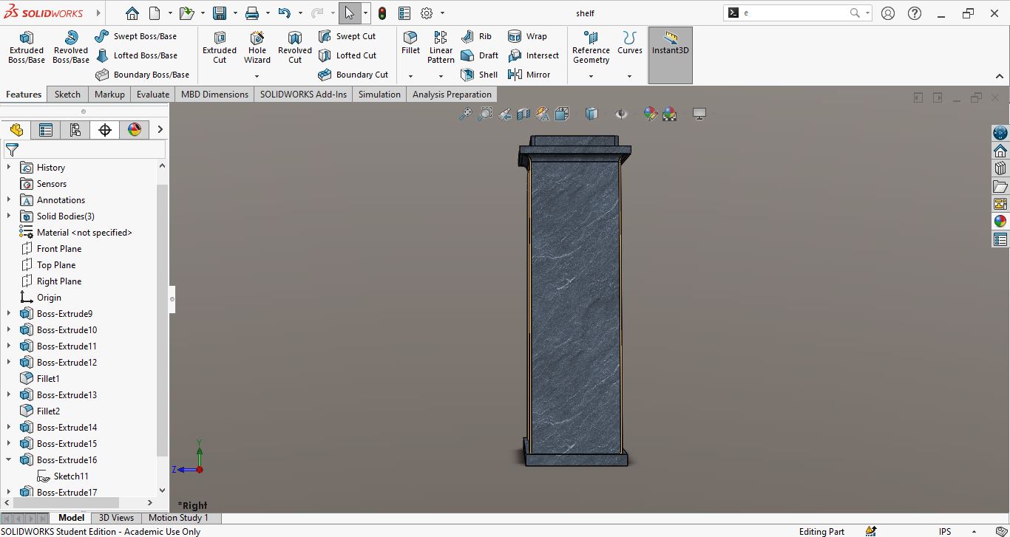The height and width of the screenshot is (537, 1010).
Task: Open the Hole Wizard tool
Action: coord(257,47)
